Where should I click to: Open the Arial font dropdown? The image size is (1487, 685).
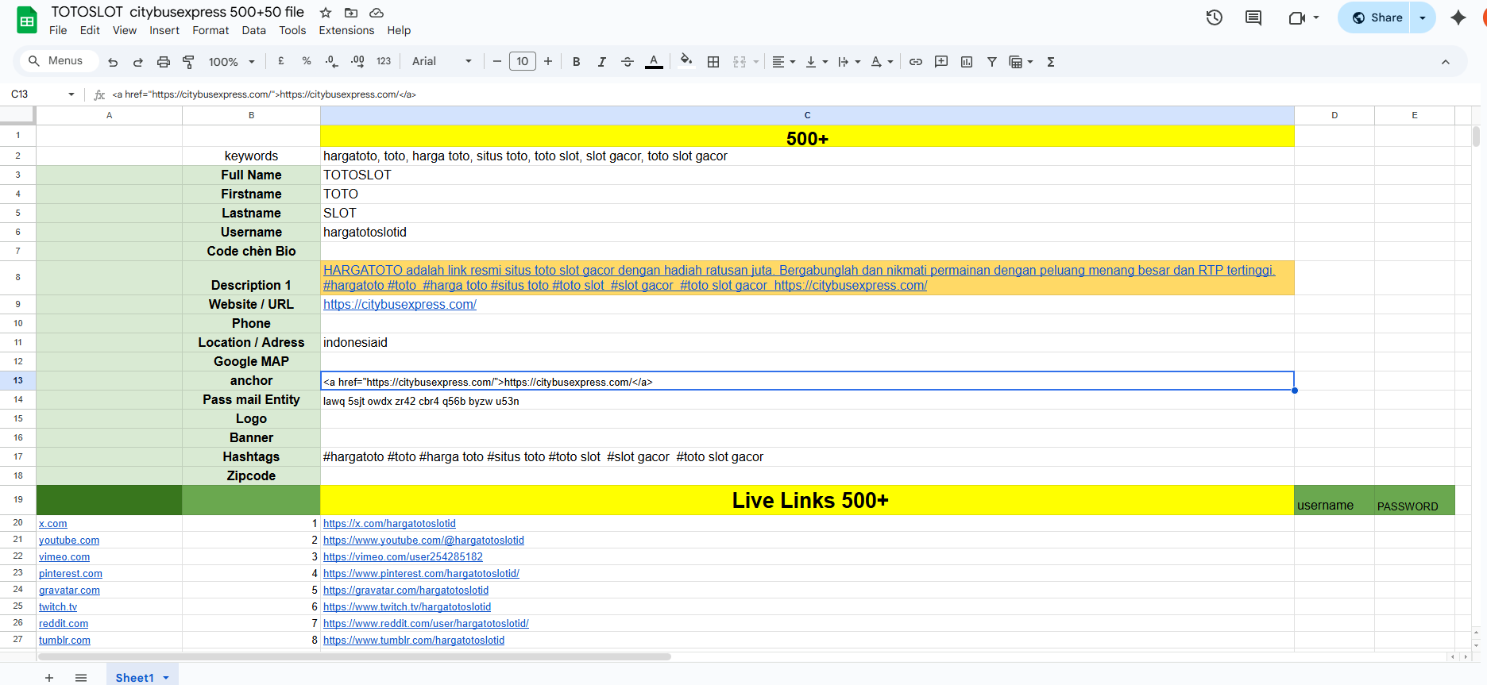[442, 62]
